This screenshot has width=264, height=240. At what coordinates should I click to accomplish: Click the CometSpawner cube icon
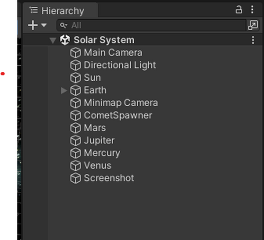coord(75,115)
